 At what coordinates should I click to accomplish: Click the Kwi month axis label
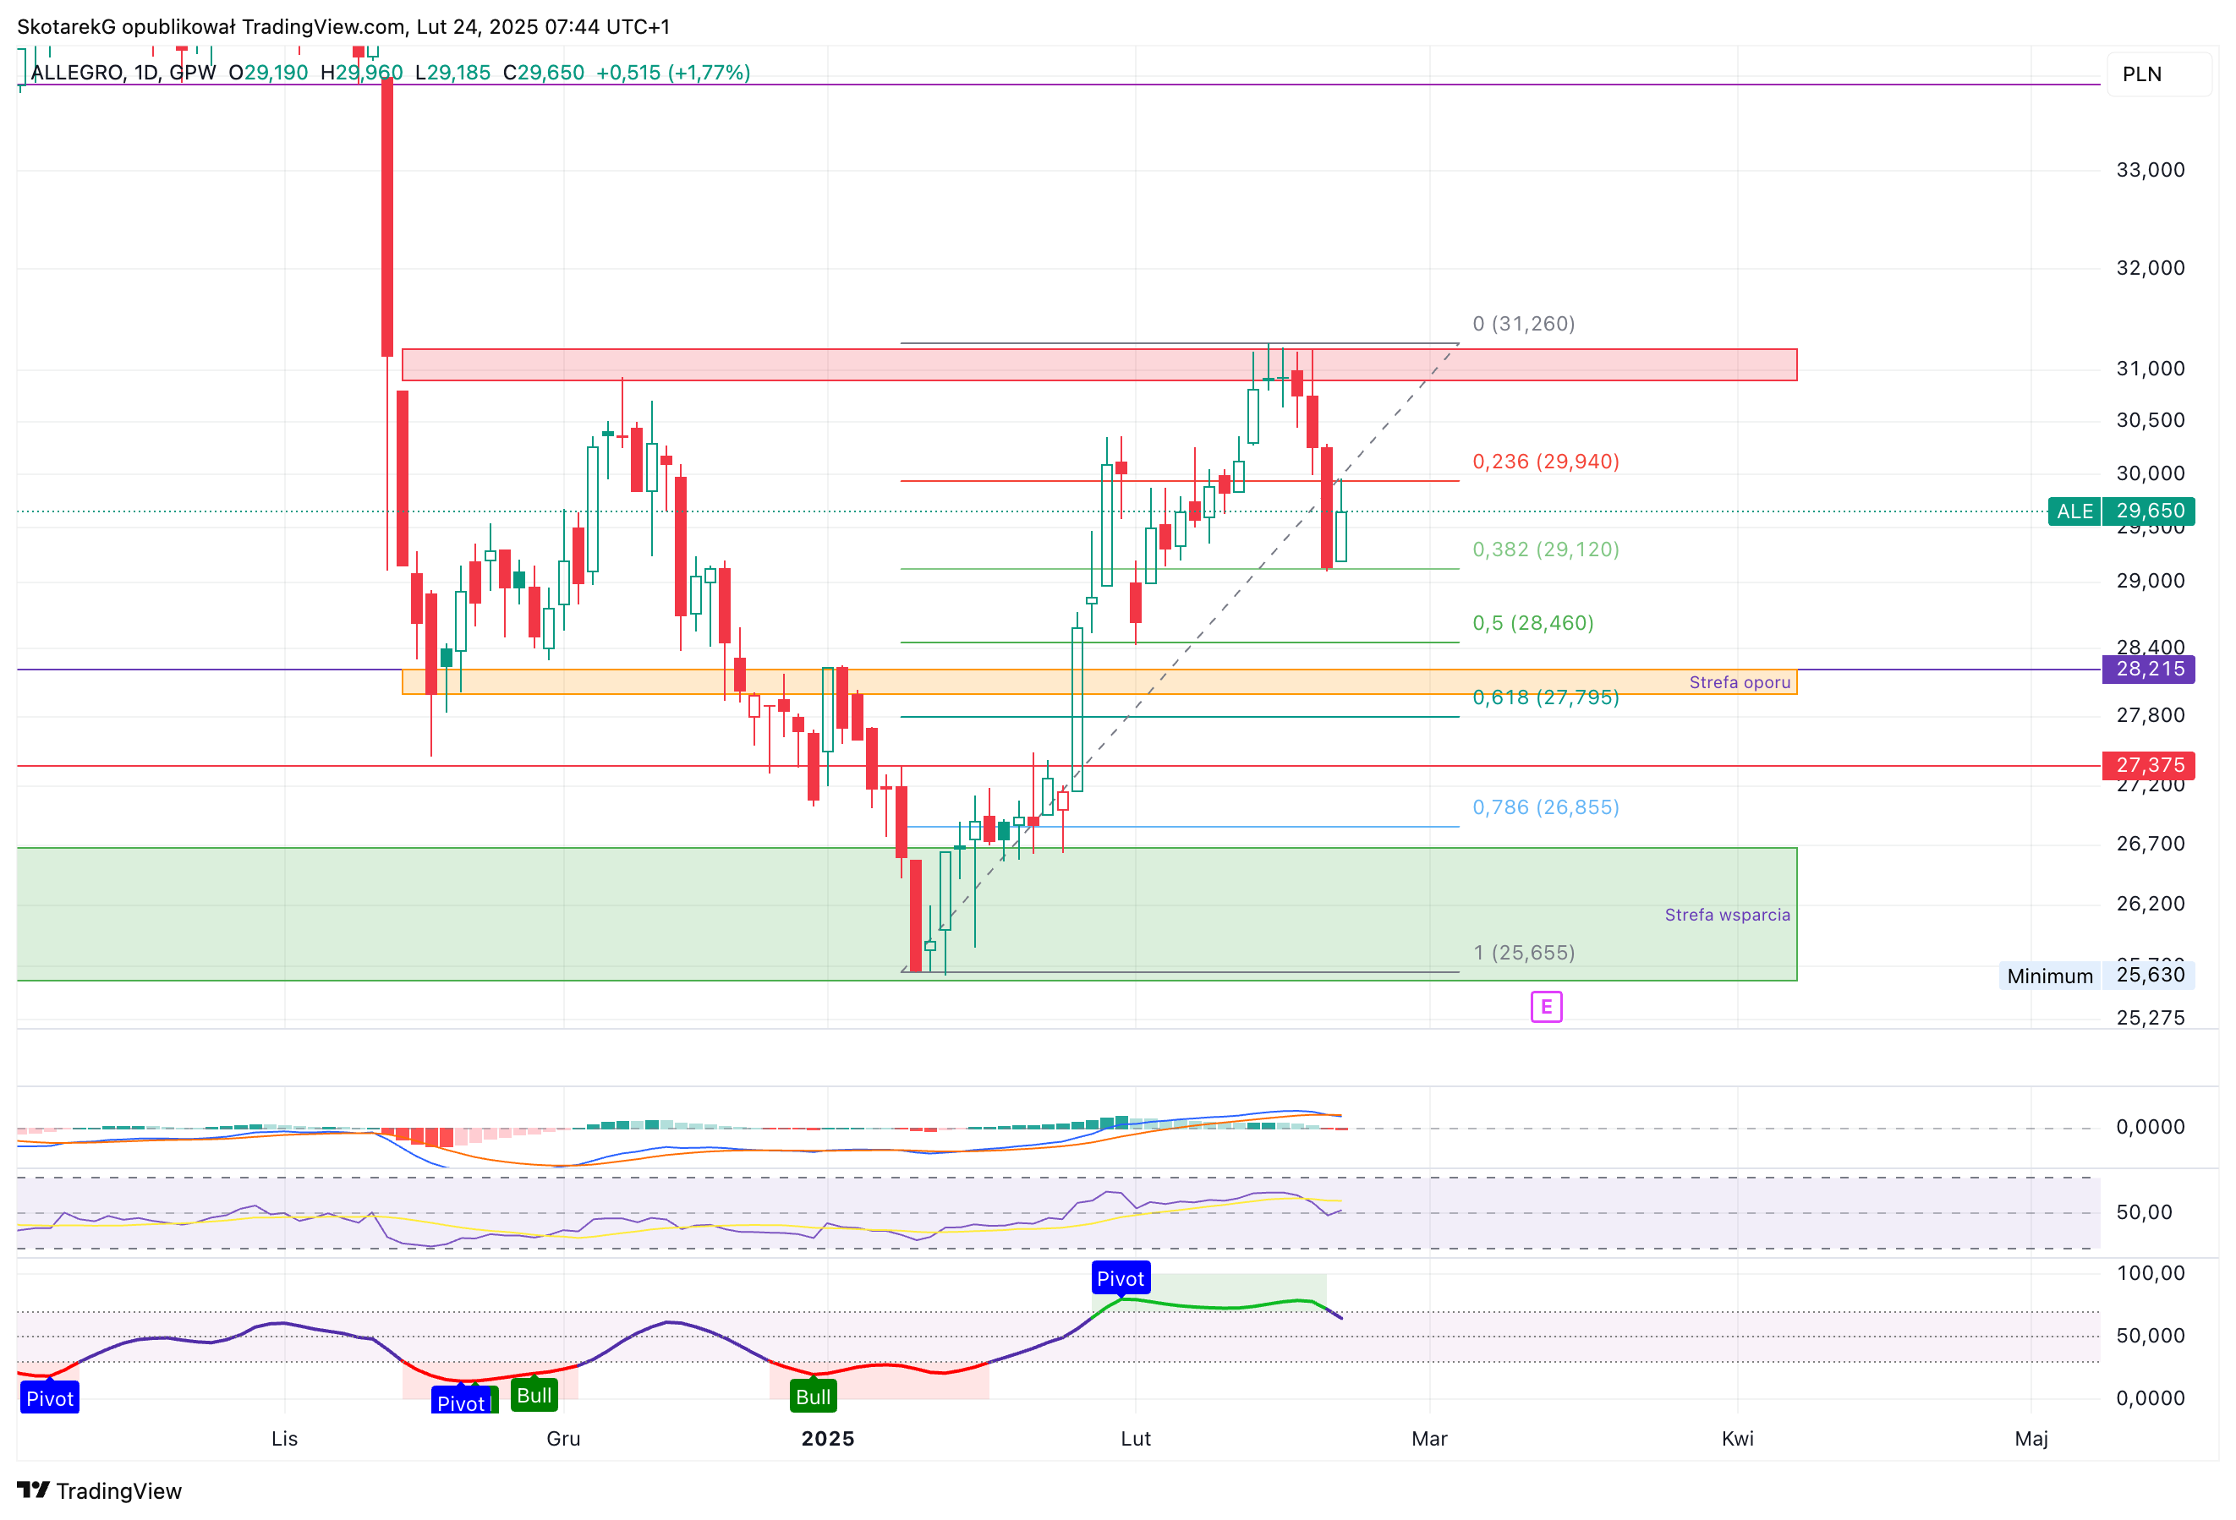coord(1738,1438)
